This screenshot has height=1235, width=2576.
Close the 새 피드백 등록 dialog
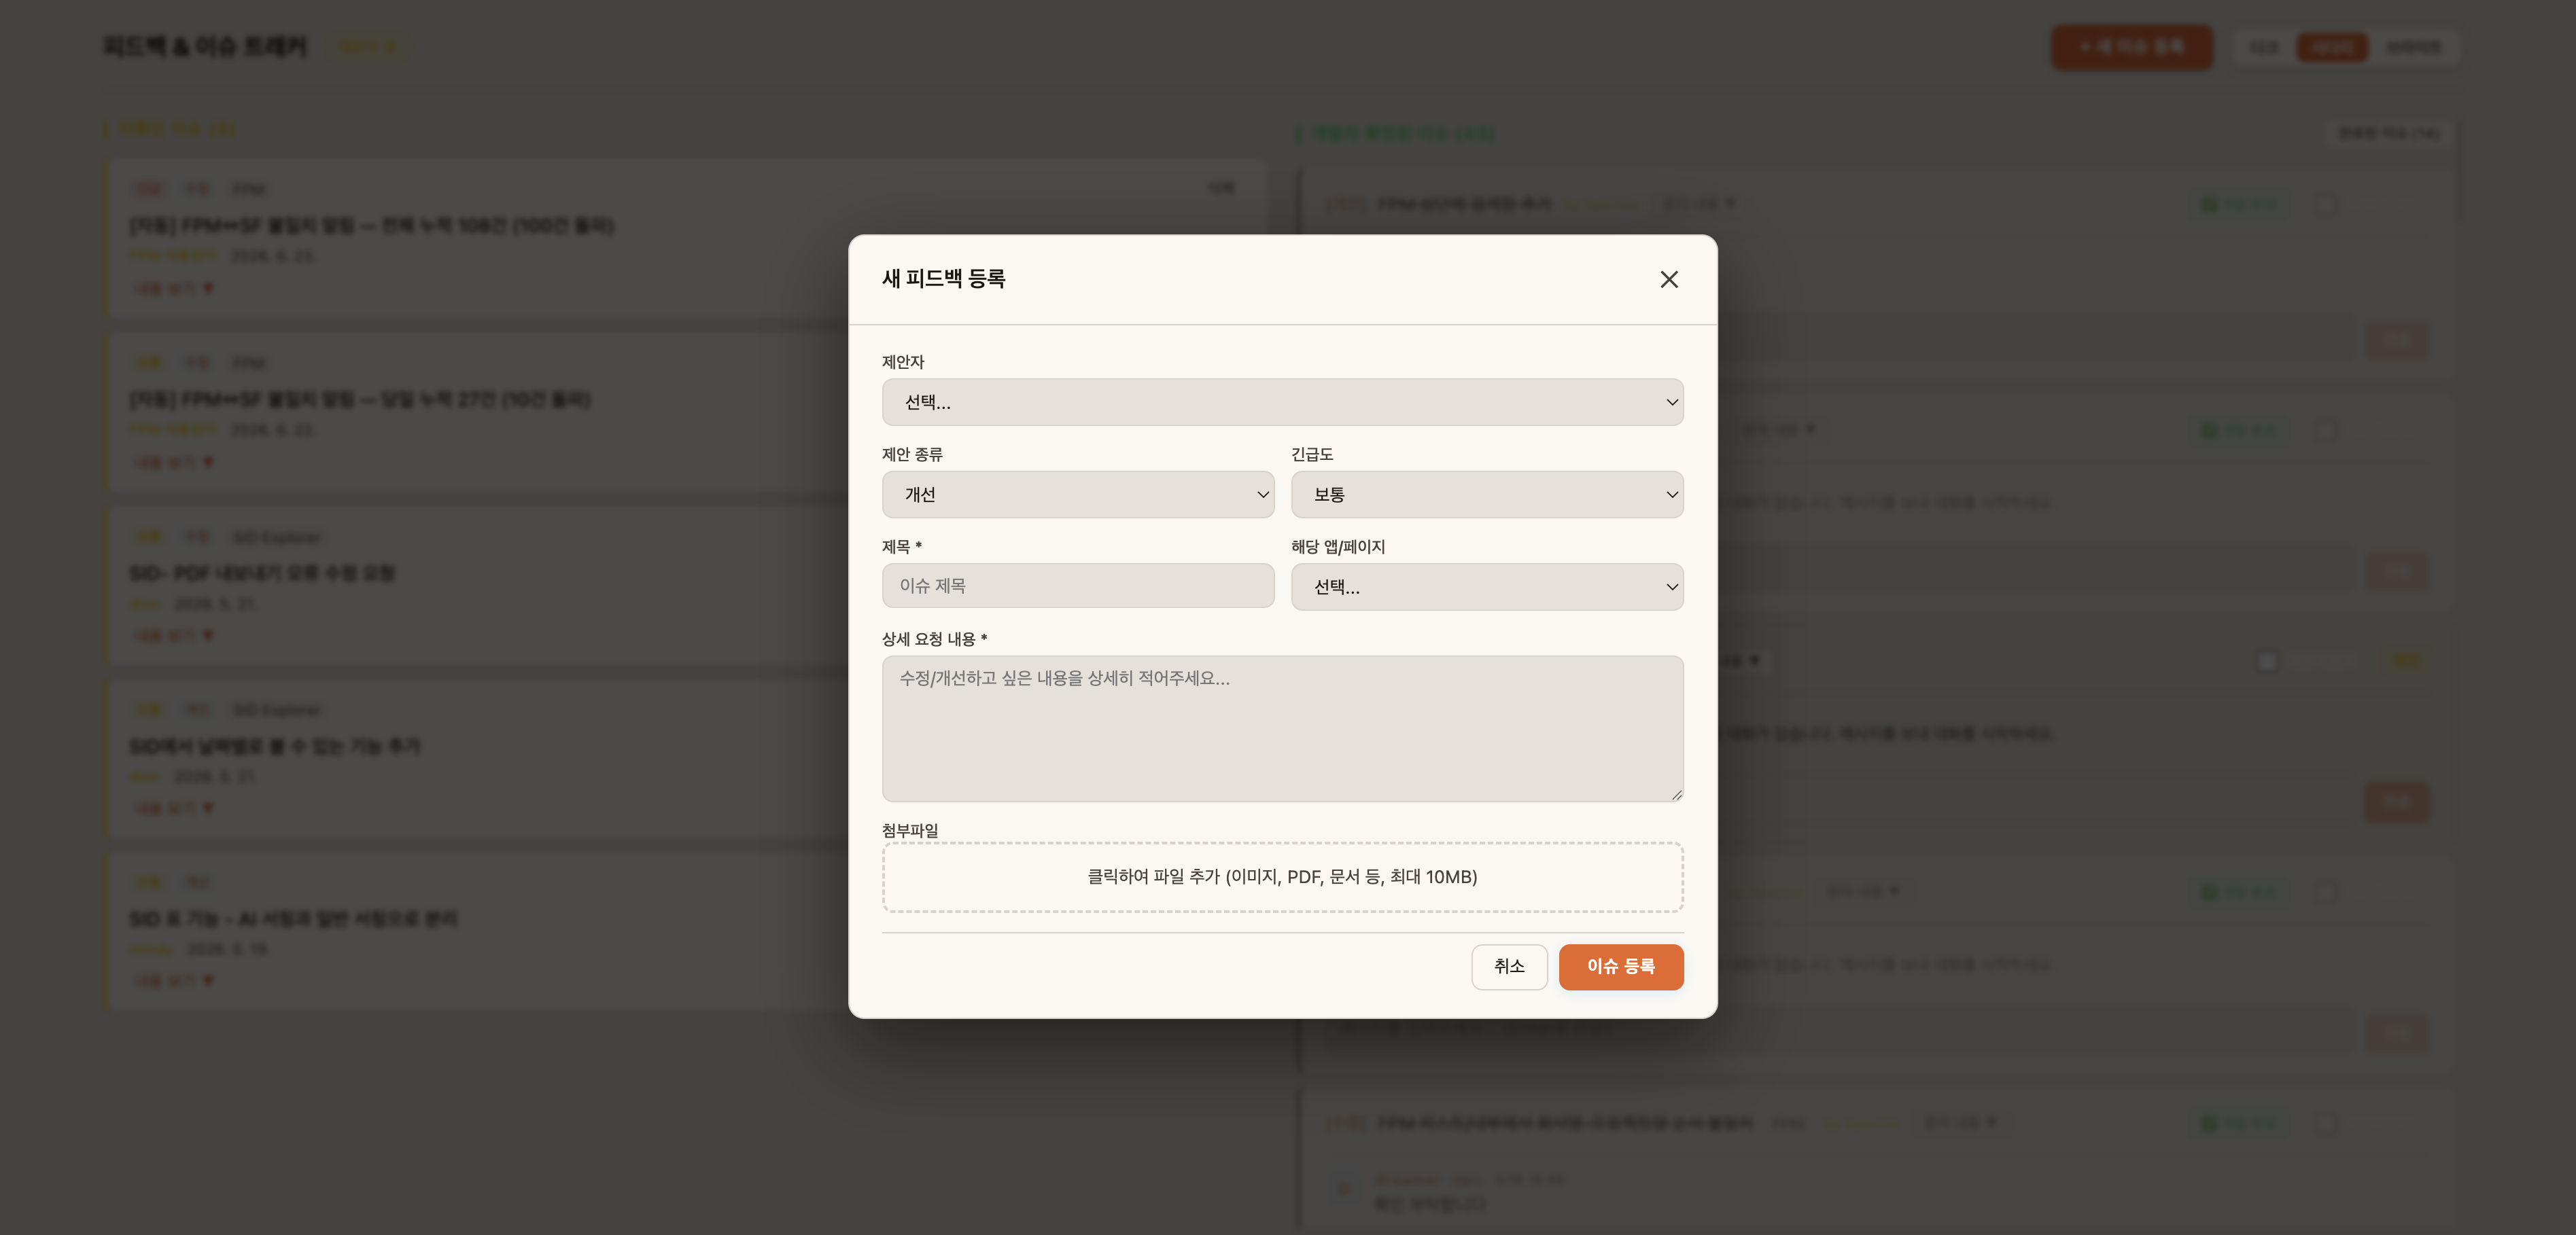click(x=1668, y=279)
